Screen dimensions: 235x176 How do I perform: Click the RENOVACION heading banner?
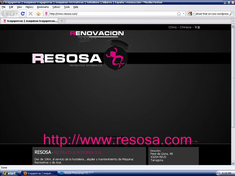point(97,33)
